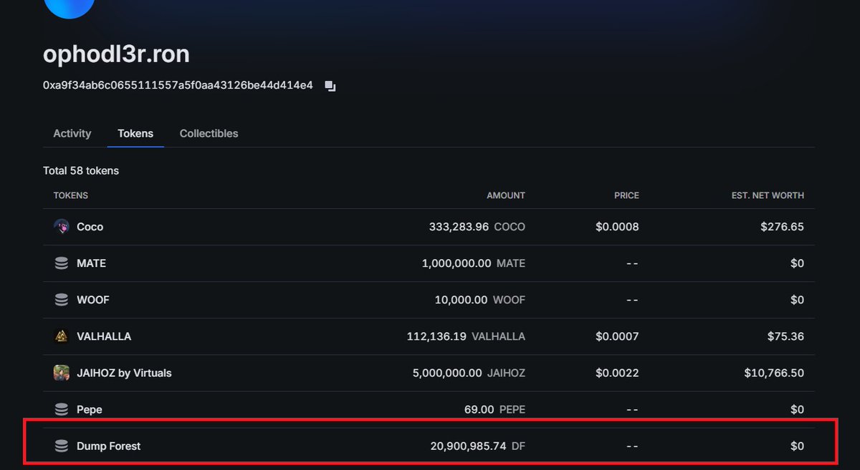Click the VALHALLA net worth $75.36
The image size is (860, 470).
[x=785, y=336]
